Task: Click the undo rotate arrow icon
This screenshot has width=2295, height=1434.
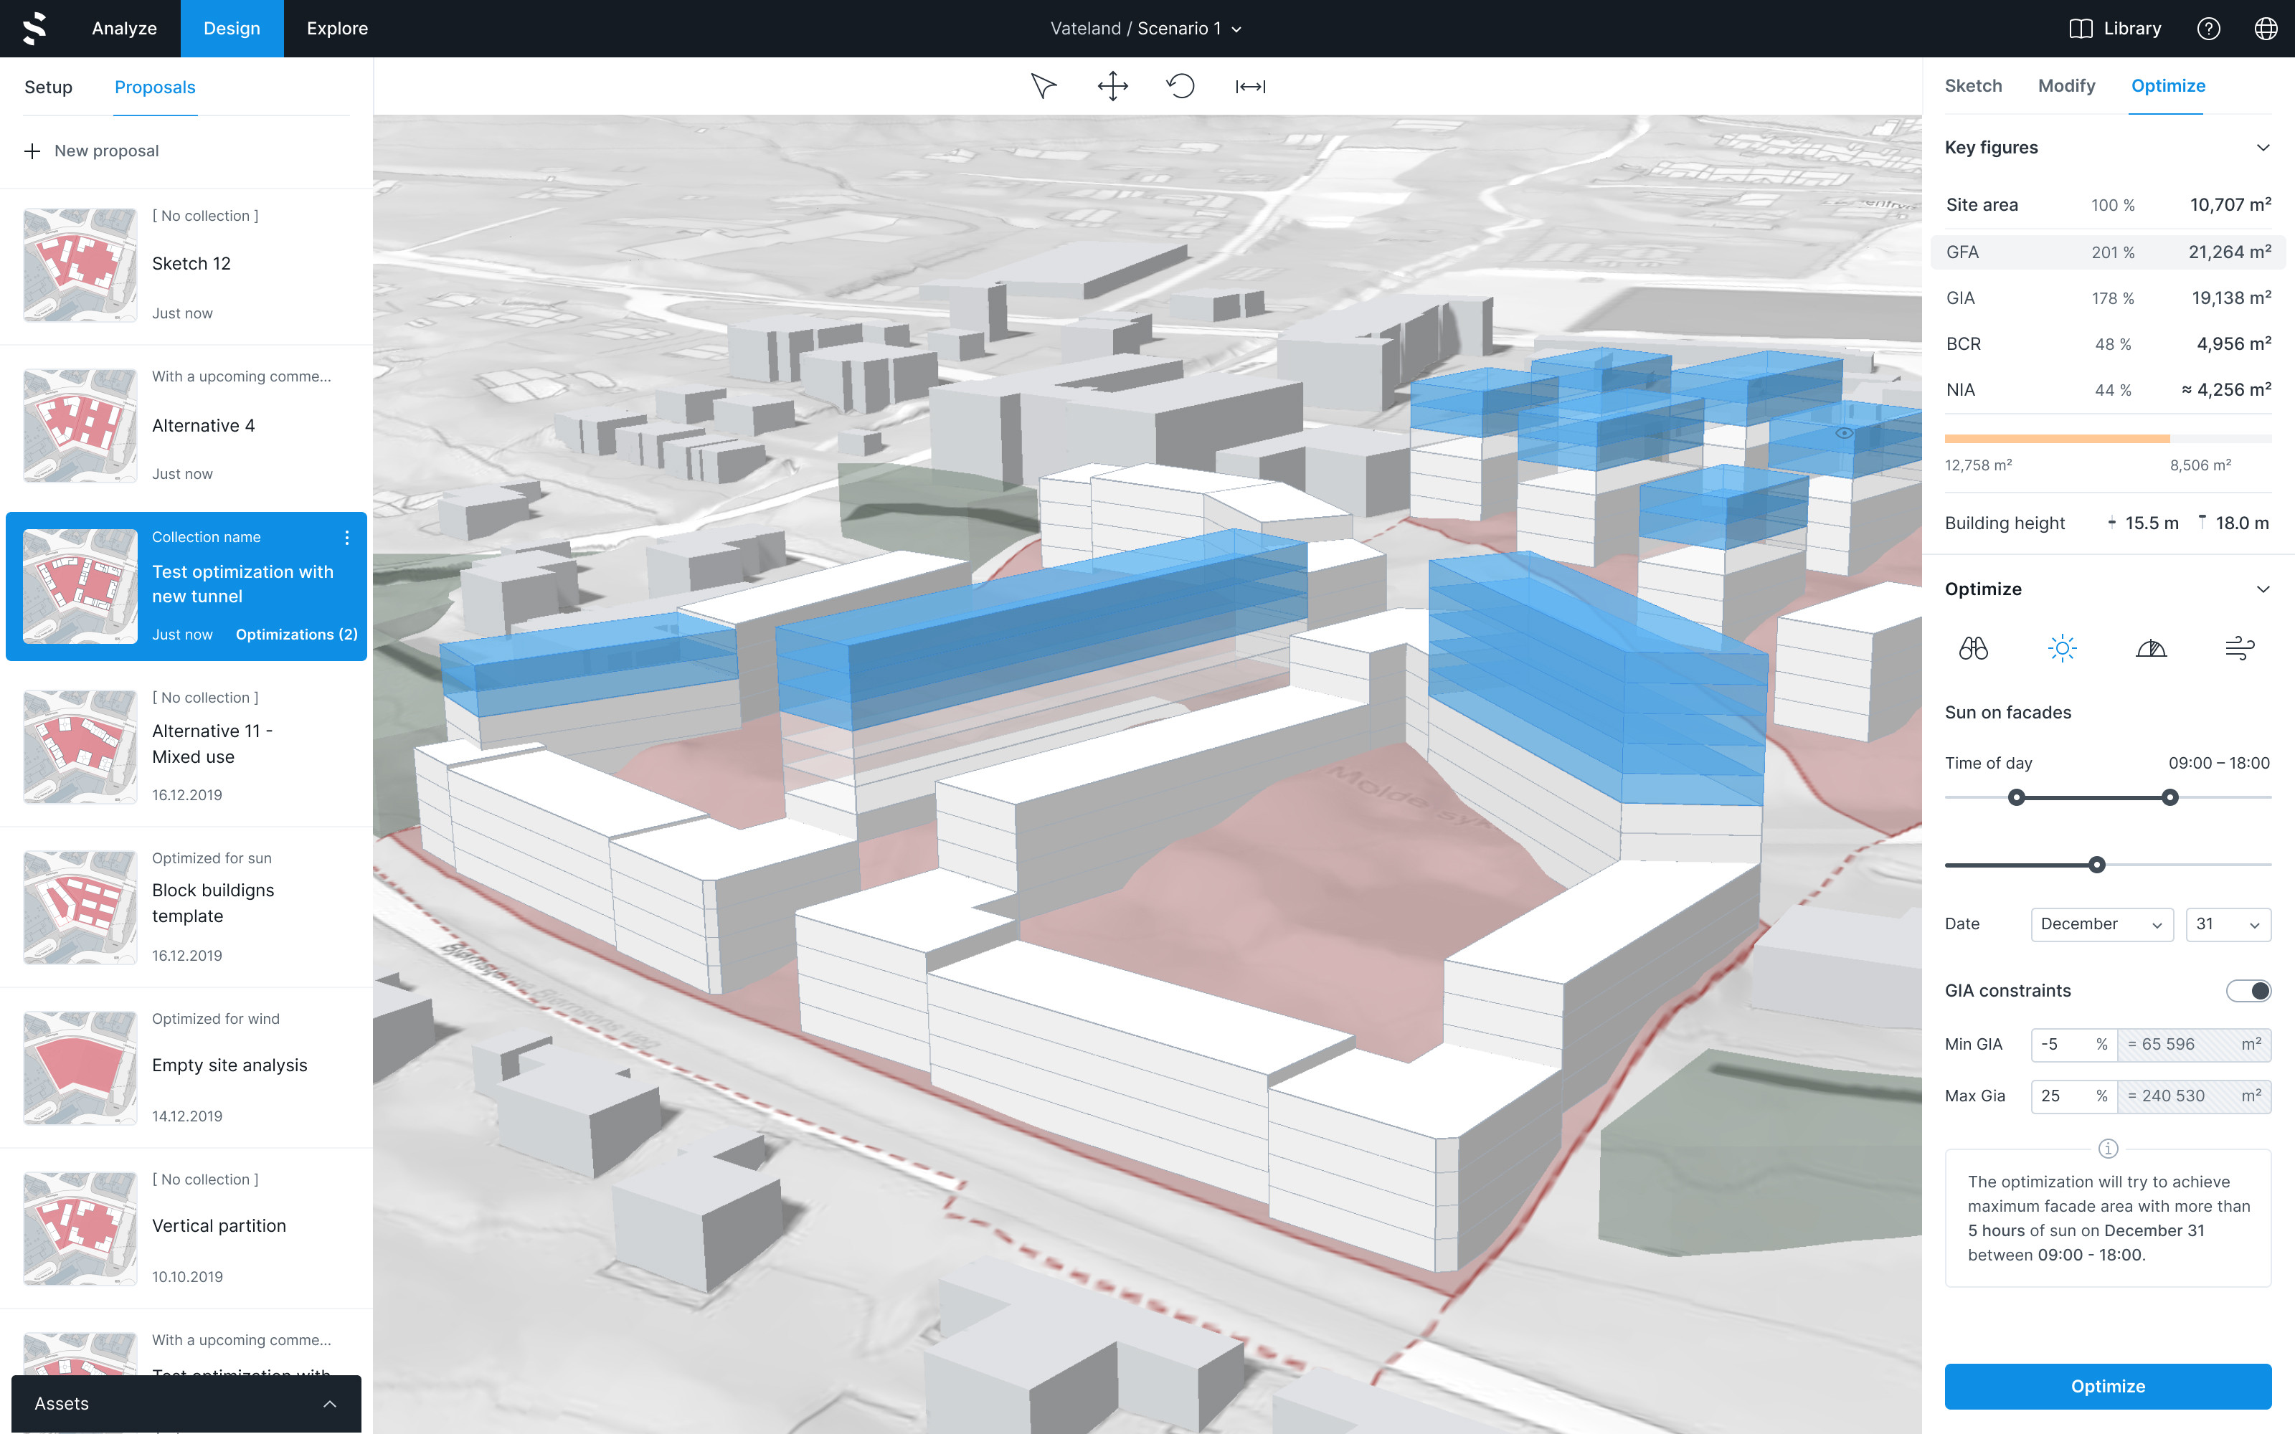Action: pos(1180,86)
